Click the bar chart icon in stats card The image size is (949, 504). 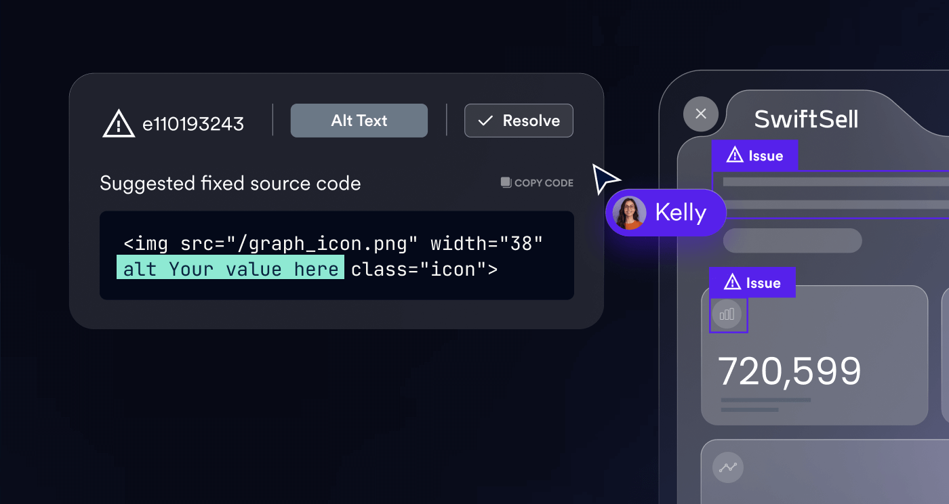(x=727, y=315)
